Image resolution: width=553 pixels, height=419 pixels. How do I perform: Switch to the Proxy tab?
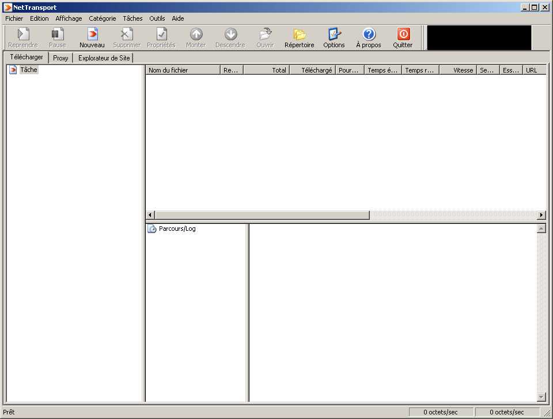[x=60, y=58]
